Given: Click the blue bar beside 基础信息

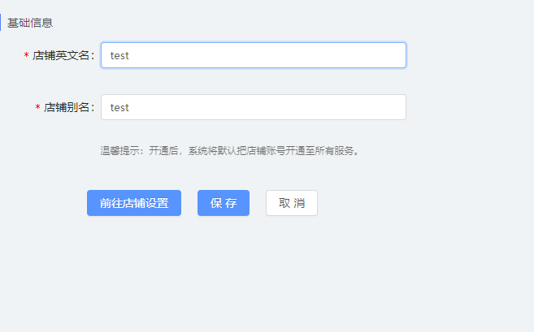Looking at the screenshot, I should point(0,23).
